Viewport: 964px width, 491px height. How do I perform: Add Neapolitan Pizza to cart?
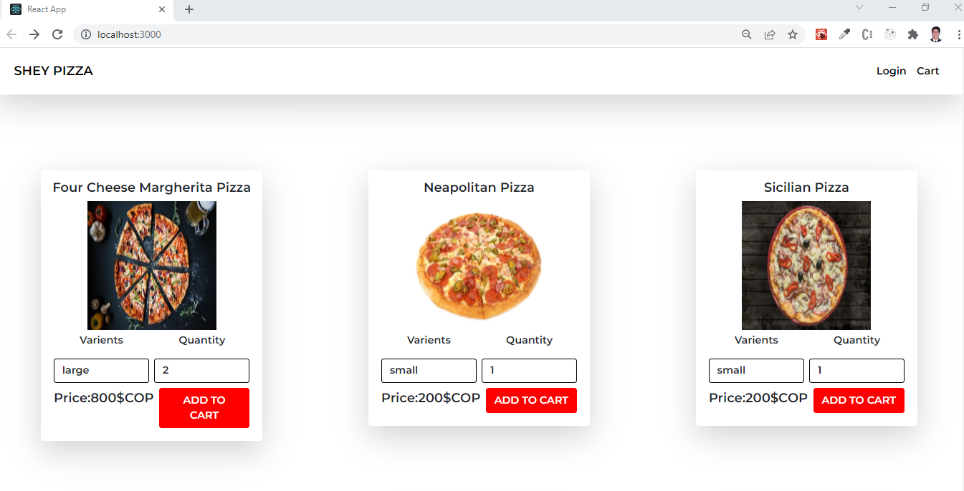(531, 400)
